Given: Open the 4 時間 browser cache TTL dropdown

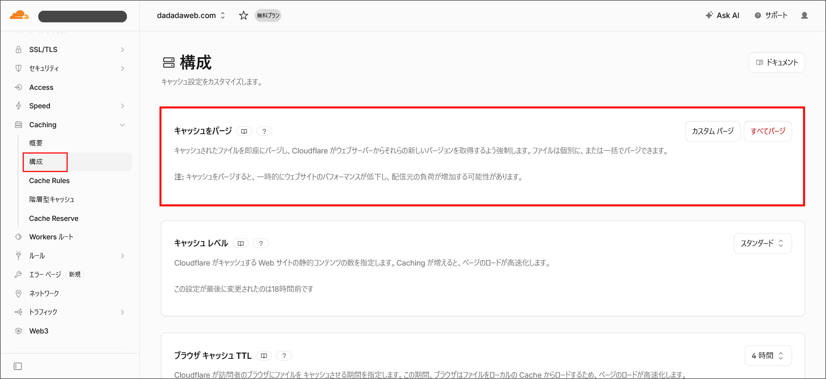Looking at the screenshot, I should click(x=768, y=356).
